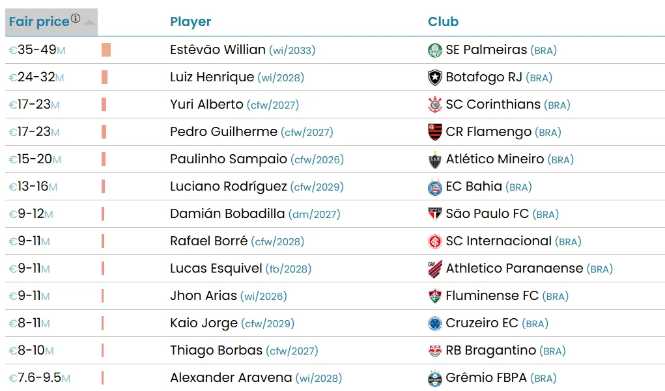665x391 pixels.
Task: Click the CR Flamengo club crest icon
Action: tap(434, 132)
